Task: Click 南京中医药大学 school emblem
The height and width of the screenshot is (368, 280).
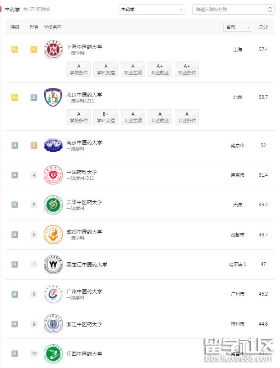Action: point(53,145)
